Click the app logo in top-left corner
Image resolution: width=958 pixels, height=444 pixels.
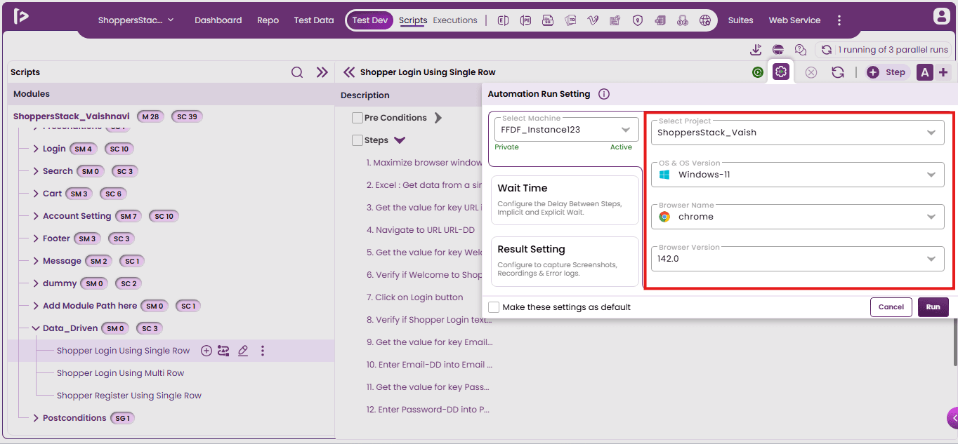click(21, 16)
